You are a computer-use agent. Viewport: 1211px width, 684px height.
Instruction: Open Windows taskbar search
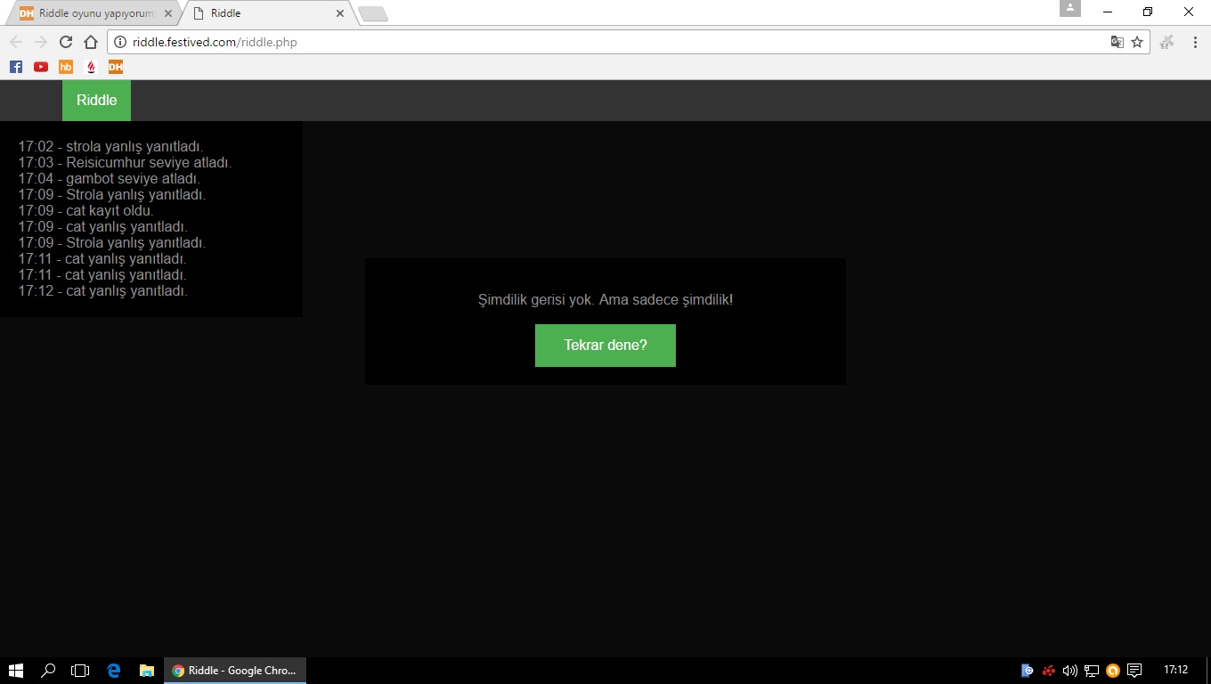[x=49, y=671]
